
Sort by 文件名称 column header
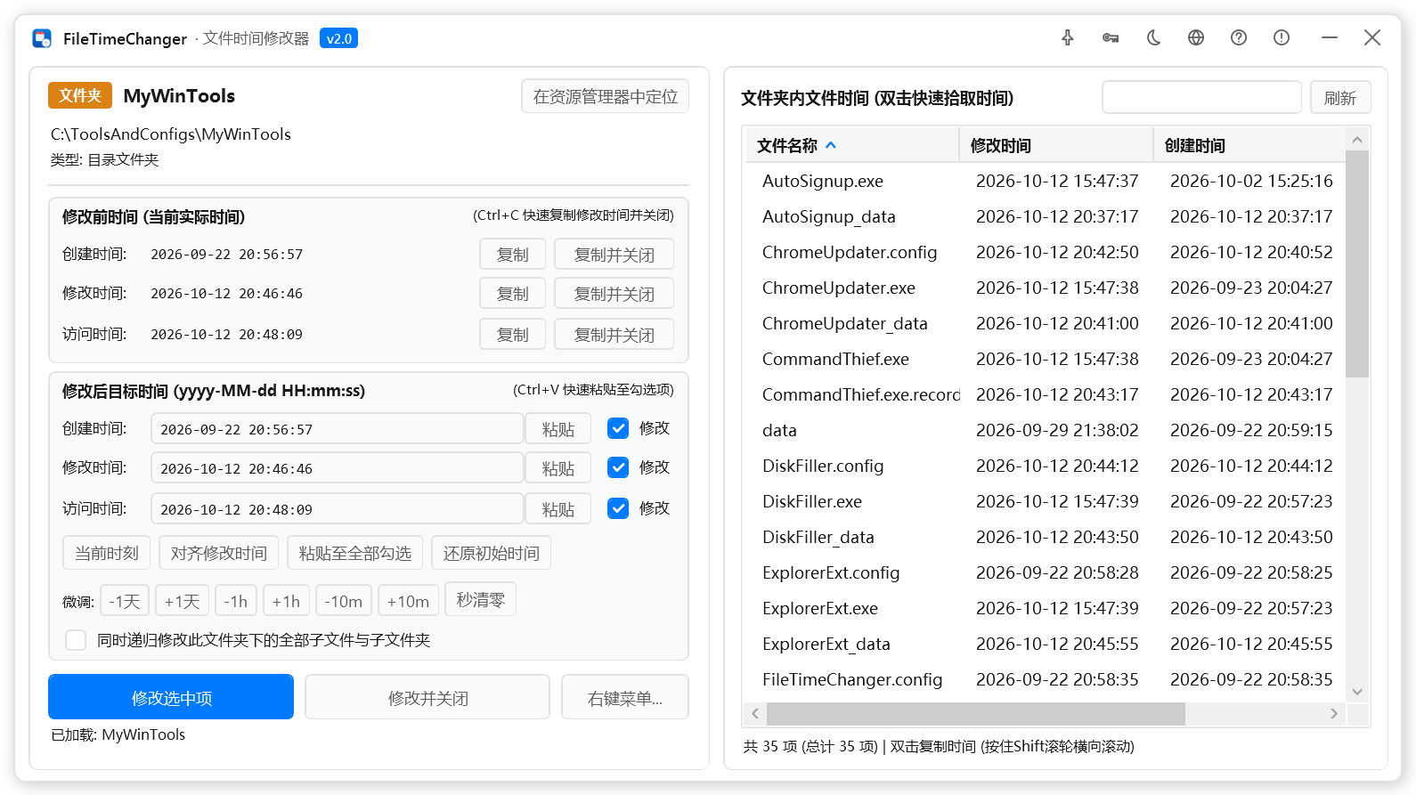[x=851, y=145]
